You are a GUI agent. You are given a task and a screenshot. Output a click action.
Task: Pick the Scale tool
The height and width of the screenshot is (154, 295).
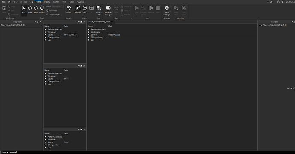pyautogui.click(x=36, y=9)
